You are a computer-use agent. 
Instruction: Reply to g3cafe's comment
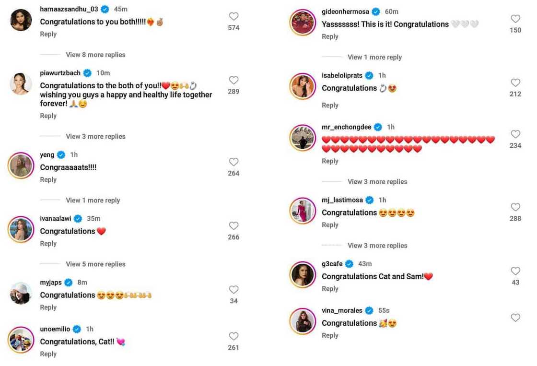coord(330,289)
